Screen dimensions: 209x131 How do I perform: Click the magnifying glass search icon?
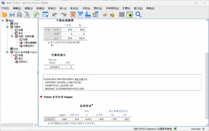138,14
